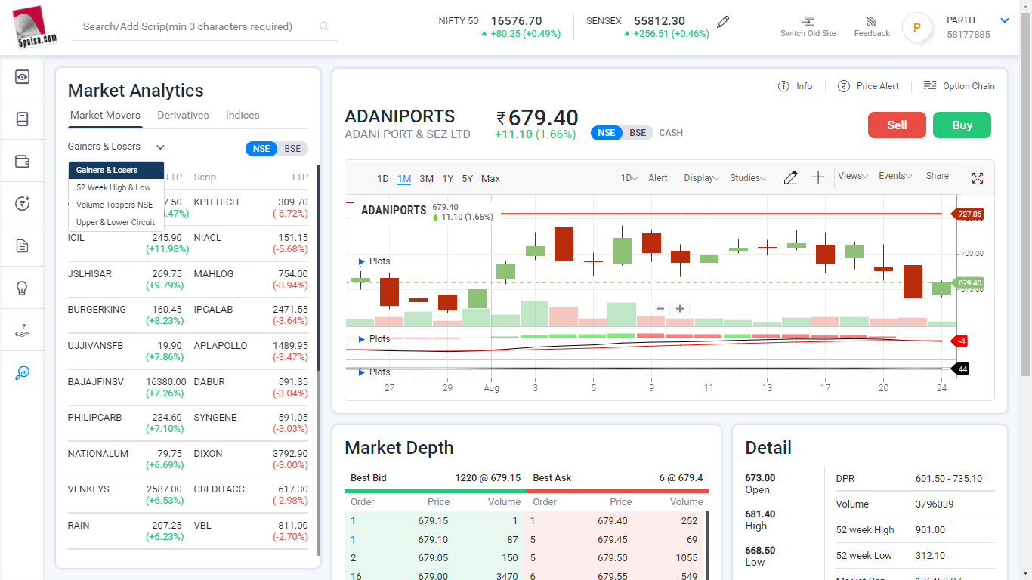Viewport: 1032px width, 580px height.
Task: Choose highlighted Gainers & Losers menu option
Action: tap(116, 170)
